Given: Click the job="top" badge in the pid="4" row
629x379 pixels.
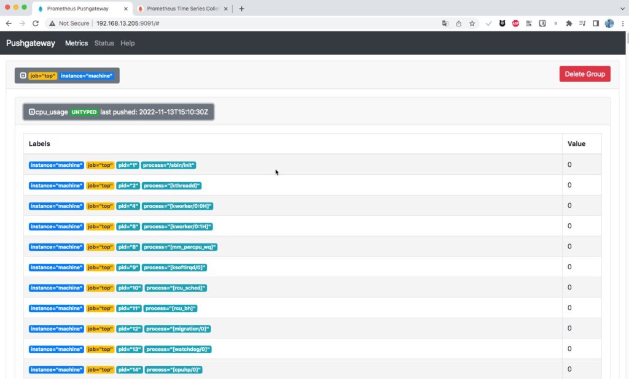Looking at the screenshot, I should [100, 206].
